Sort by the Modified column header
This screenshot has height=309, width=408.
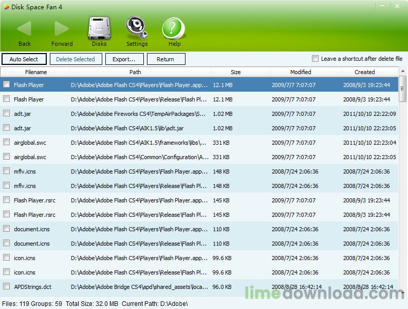coord(301,72)
